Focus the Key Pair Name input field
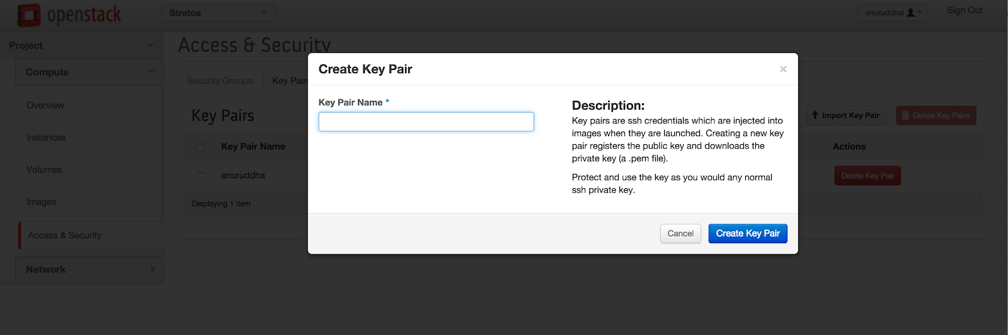Screen dimensions: 1008x335 [426, 122]
